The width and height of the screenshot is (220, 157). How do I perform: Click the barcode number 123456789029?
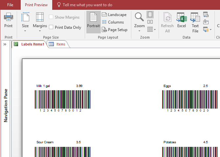pyautogui.click(x=188, y=111)
